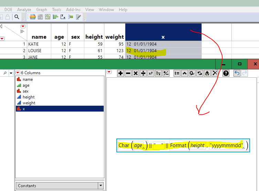Select the age argument in Char formula
Viewport: 259px width, 191px height.
[x=138, y=145]
